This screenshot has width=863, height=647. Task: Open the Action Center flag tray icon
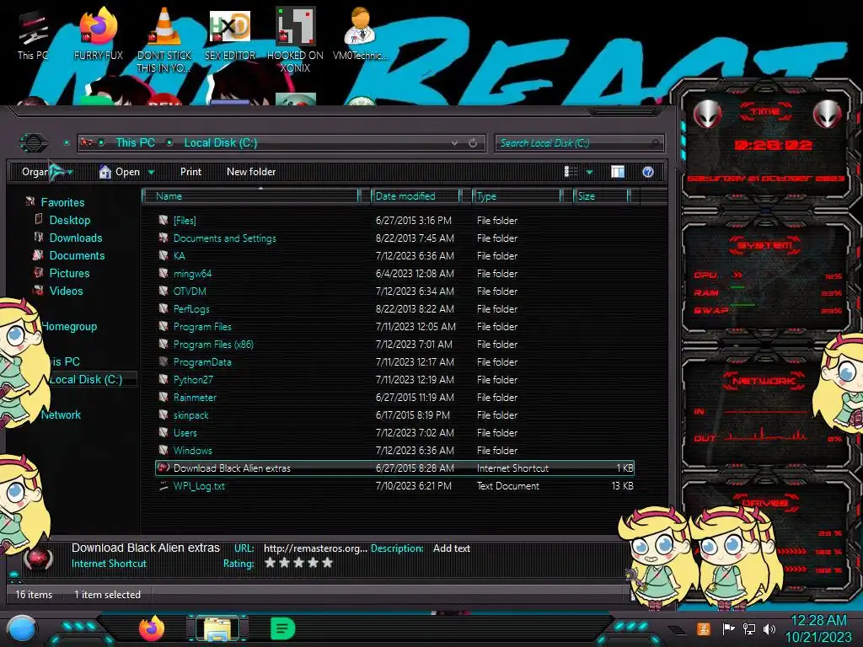[728, 628]
